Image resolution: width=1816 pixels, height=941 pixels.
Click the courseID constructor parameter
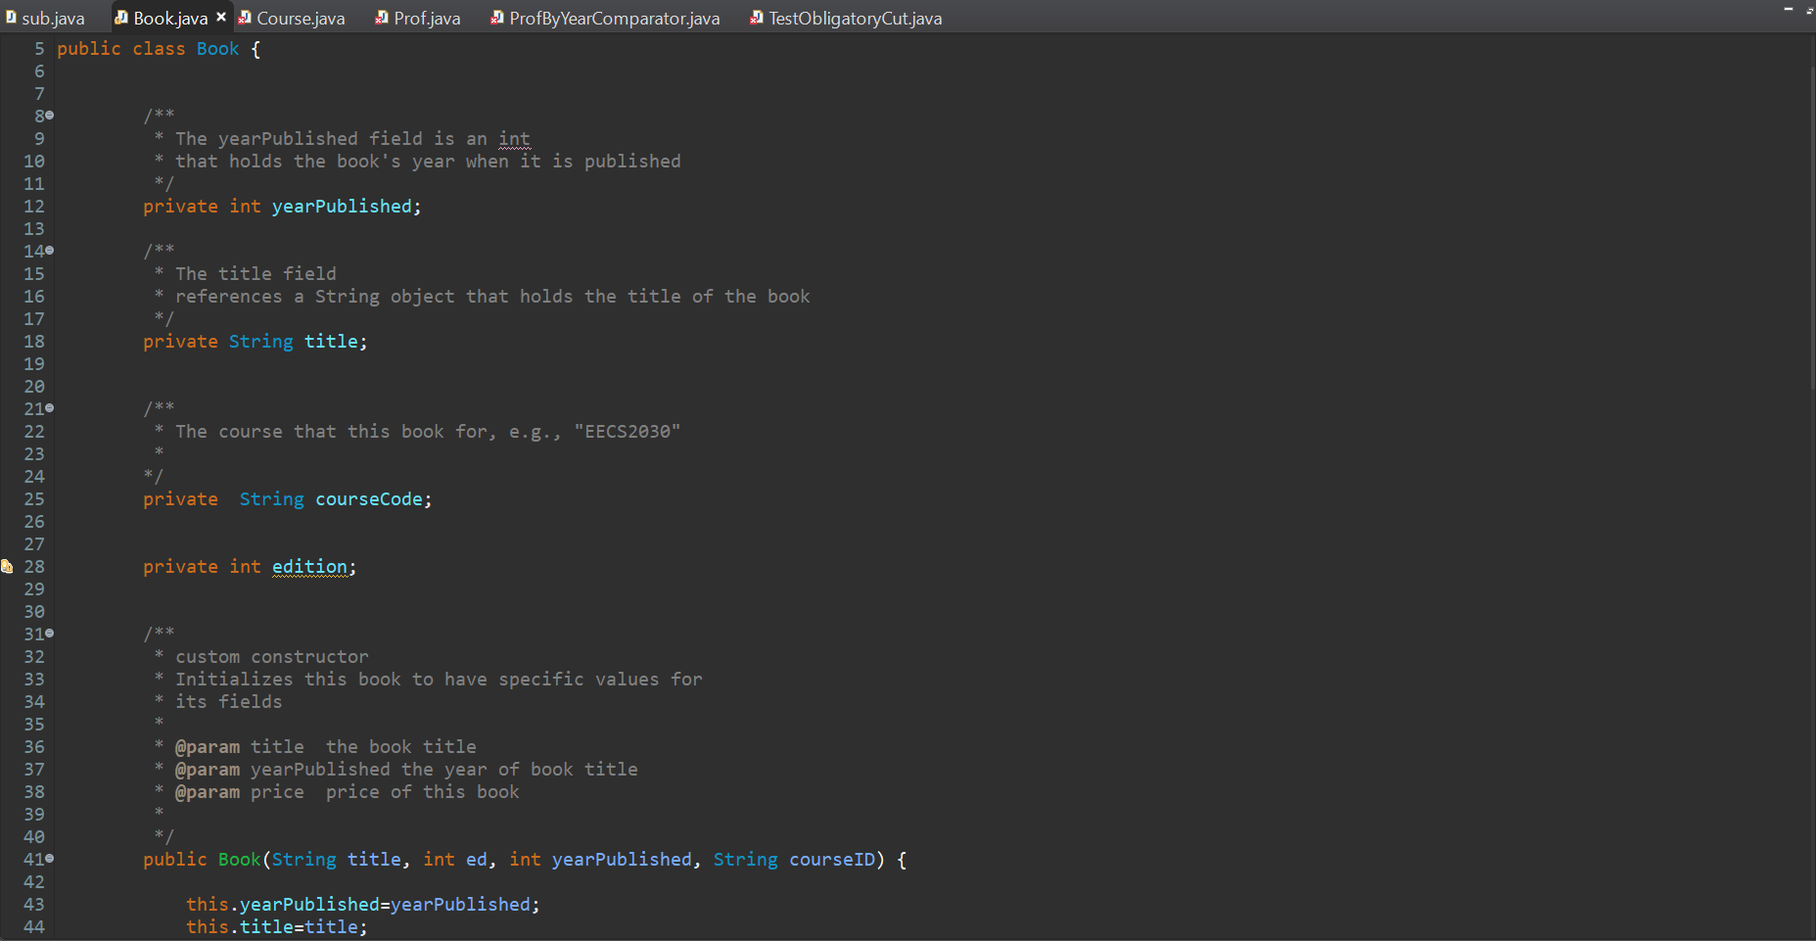point(832,860)
